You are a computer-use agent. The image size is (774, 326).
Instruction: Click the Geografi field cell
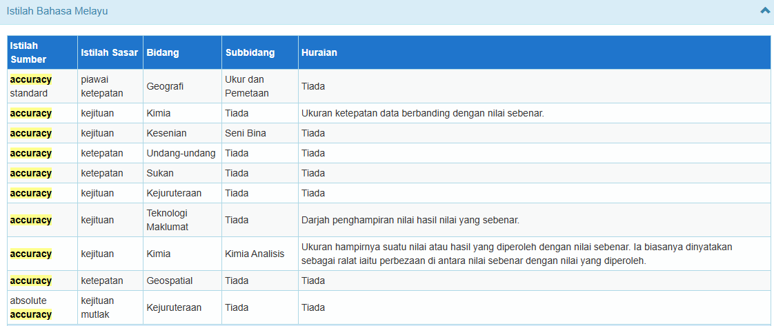tap(182, 86)
